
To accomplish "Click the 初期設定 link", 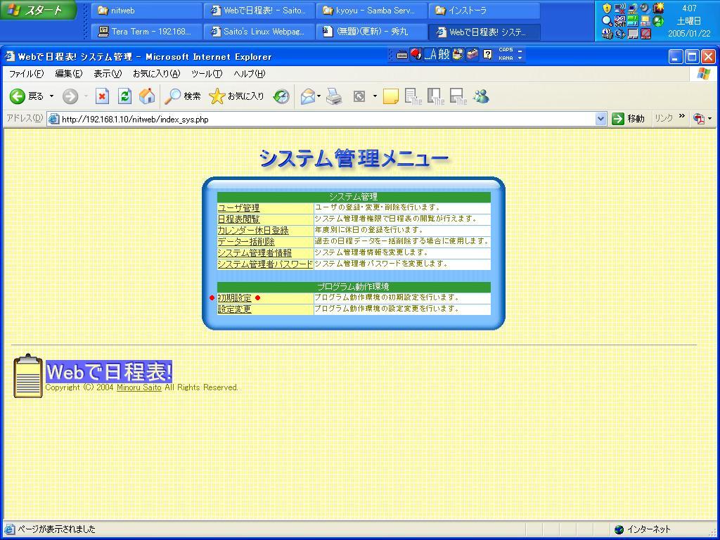I will (234, 298).
